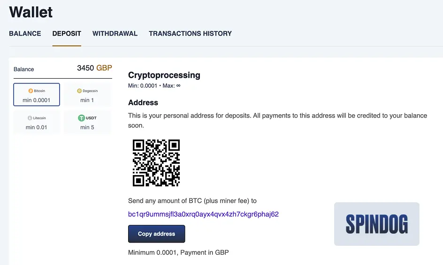
Task: Choose the Dogecoin 'min 1' label
Action: [87, 100]
